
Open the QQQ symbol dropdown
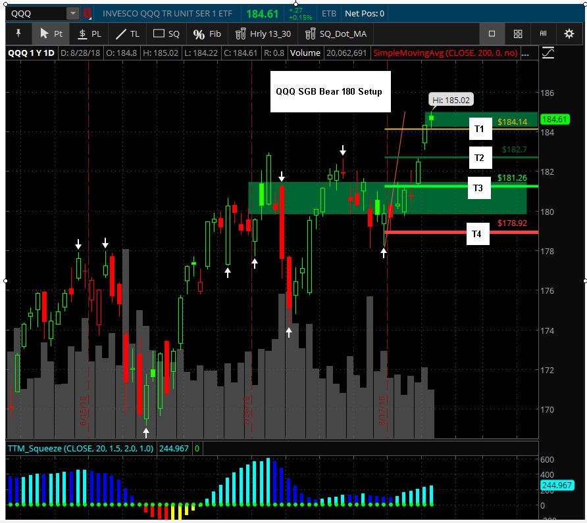[x=72, y=14]
